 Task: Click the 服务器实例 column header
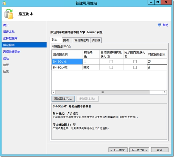click(67, 55)
